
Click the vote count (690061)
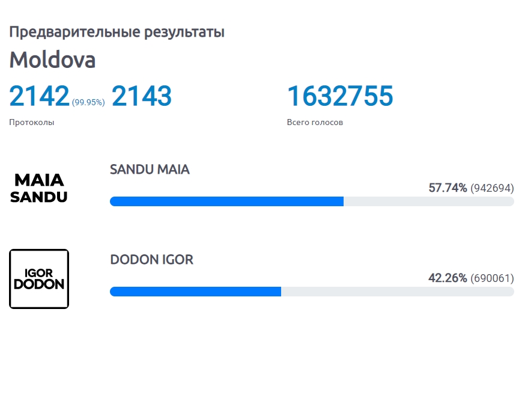492,278
